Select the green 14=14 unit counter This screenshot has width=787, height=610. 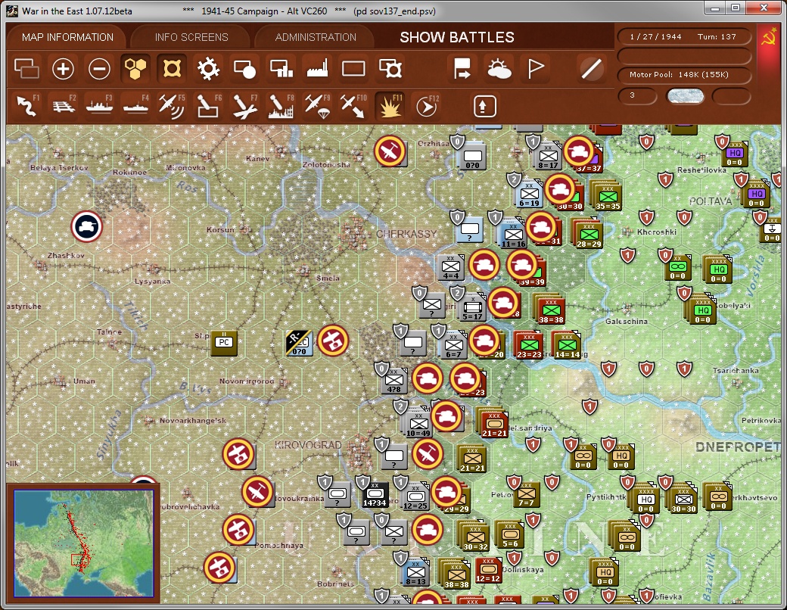pos(567,345)
